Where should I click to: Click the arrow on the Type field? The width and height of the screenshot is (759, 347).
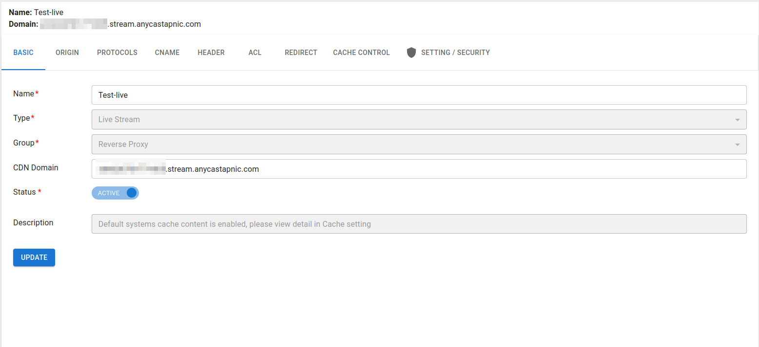(x=737, y=120)
